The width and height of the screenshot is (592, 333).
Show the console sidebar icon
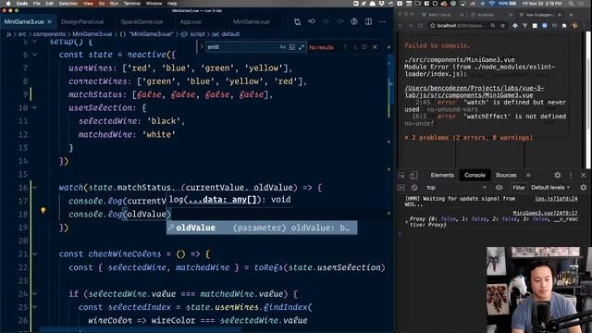(x=401, y=188)
